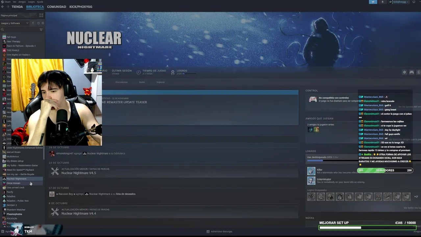Open the Guías game tab
This screenshot has height=237, width=421.
(x=142, y=82)
